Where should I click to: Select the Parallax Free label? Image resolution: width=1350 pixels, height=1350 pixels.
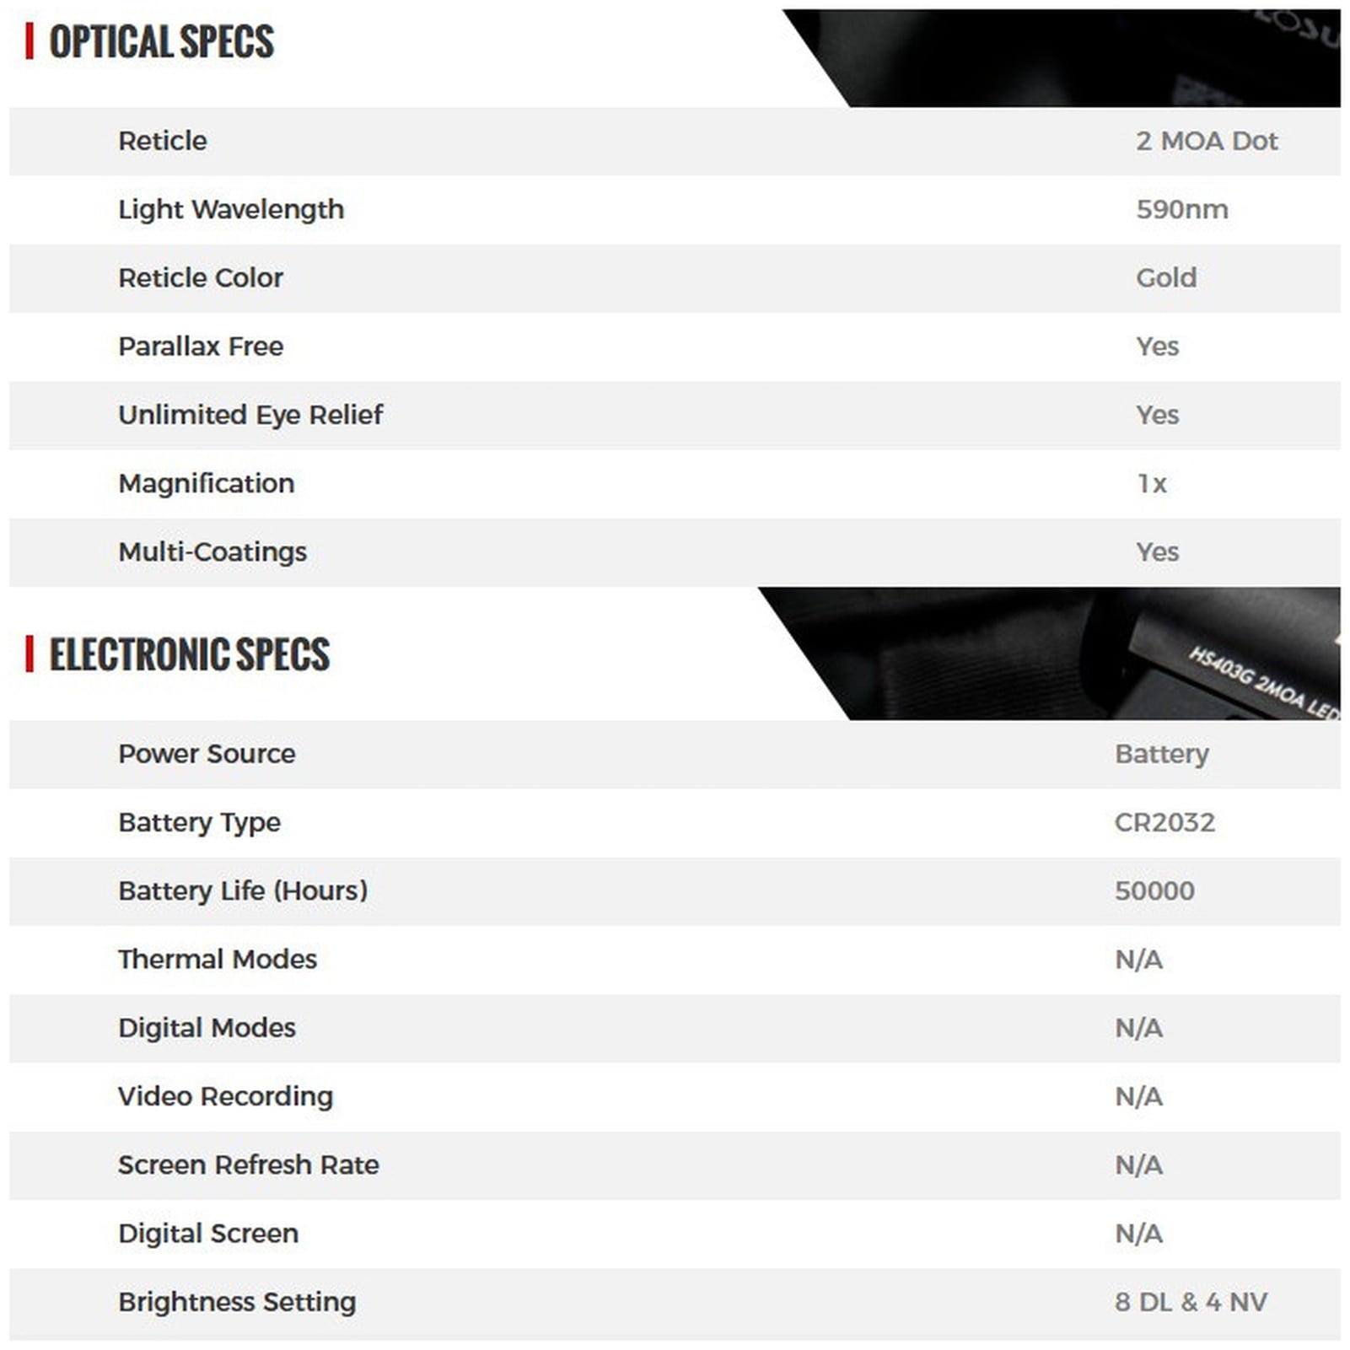tap(201, 347)
